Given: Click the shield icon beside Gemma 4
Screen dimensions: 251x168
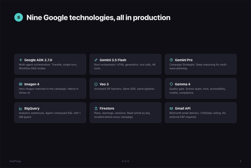Looking at the screenshot, I should click(x=171, y=84).
